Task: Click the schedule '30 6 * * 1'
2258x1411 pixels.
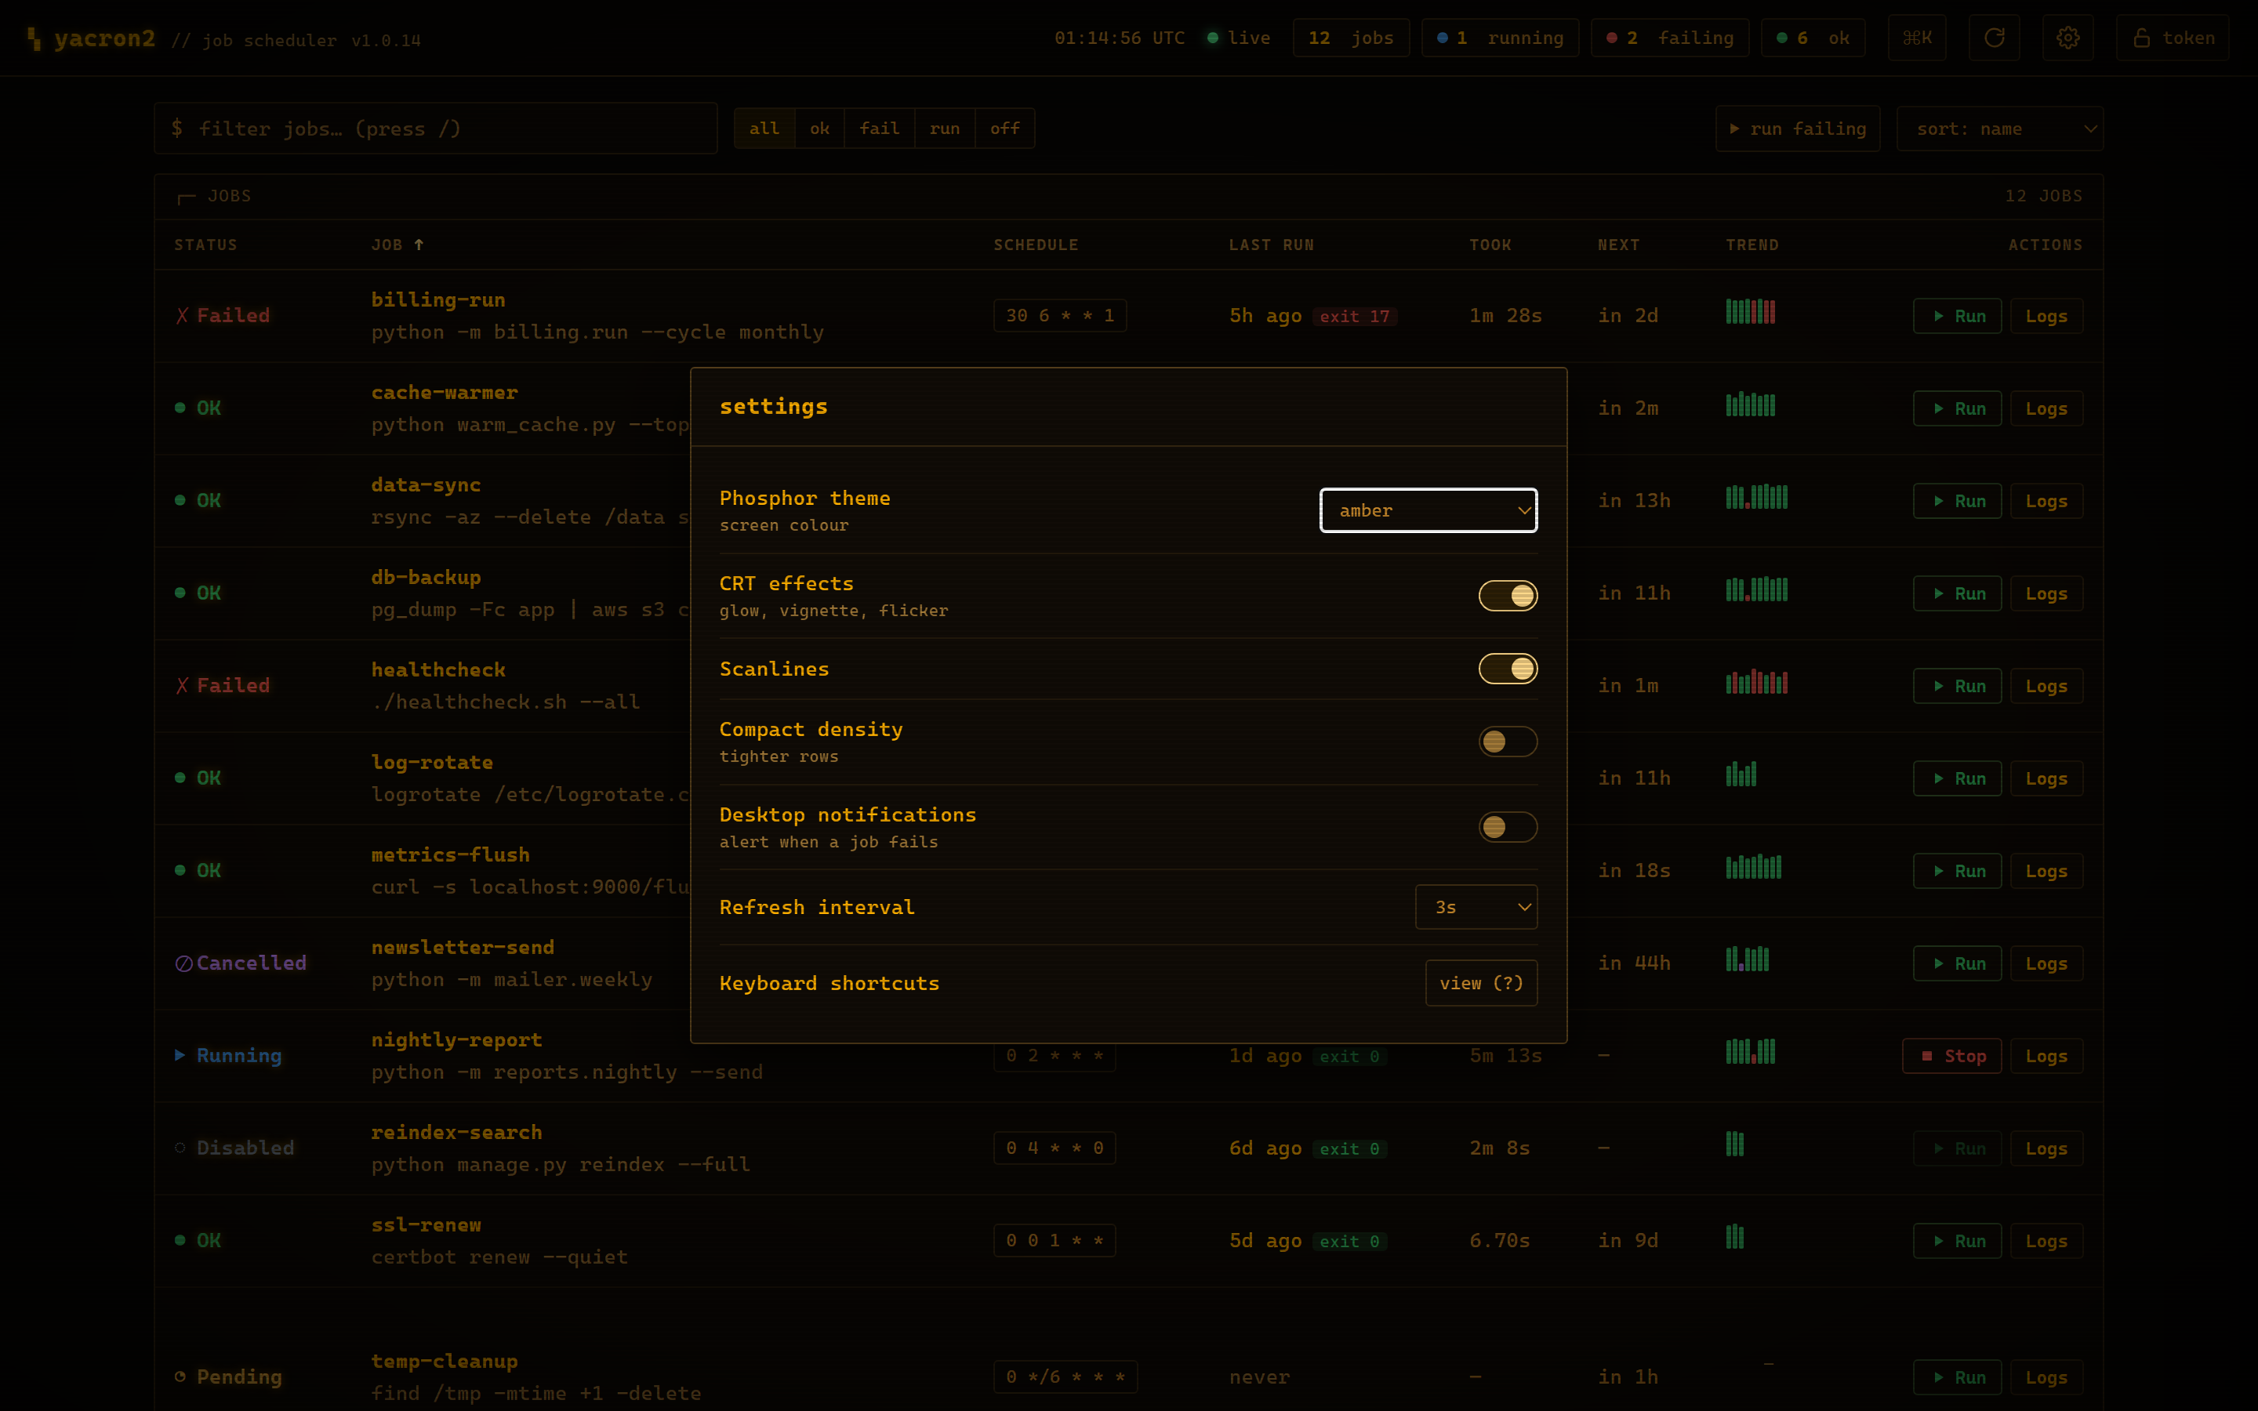Action: tap(1060, 315)
